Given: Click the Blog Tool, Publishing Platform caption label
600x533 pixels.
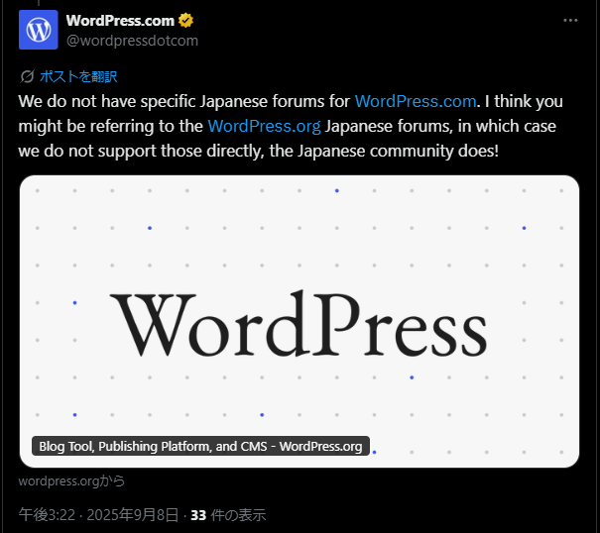Looking at the screenshot, I should 200,446.
